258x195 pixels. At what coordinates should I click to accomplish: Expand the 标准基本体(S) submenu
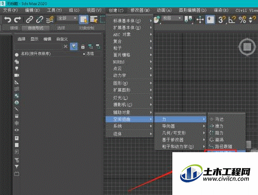130,21
